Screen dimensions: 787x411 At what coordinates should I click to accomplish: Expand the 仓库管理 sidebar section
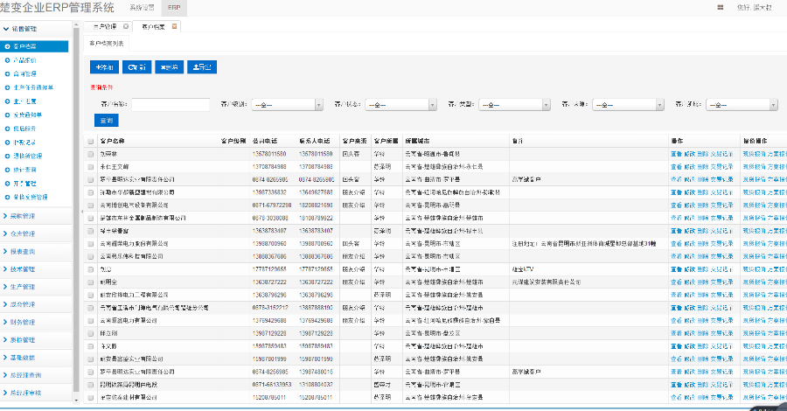click(x=35, y=233)
